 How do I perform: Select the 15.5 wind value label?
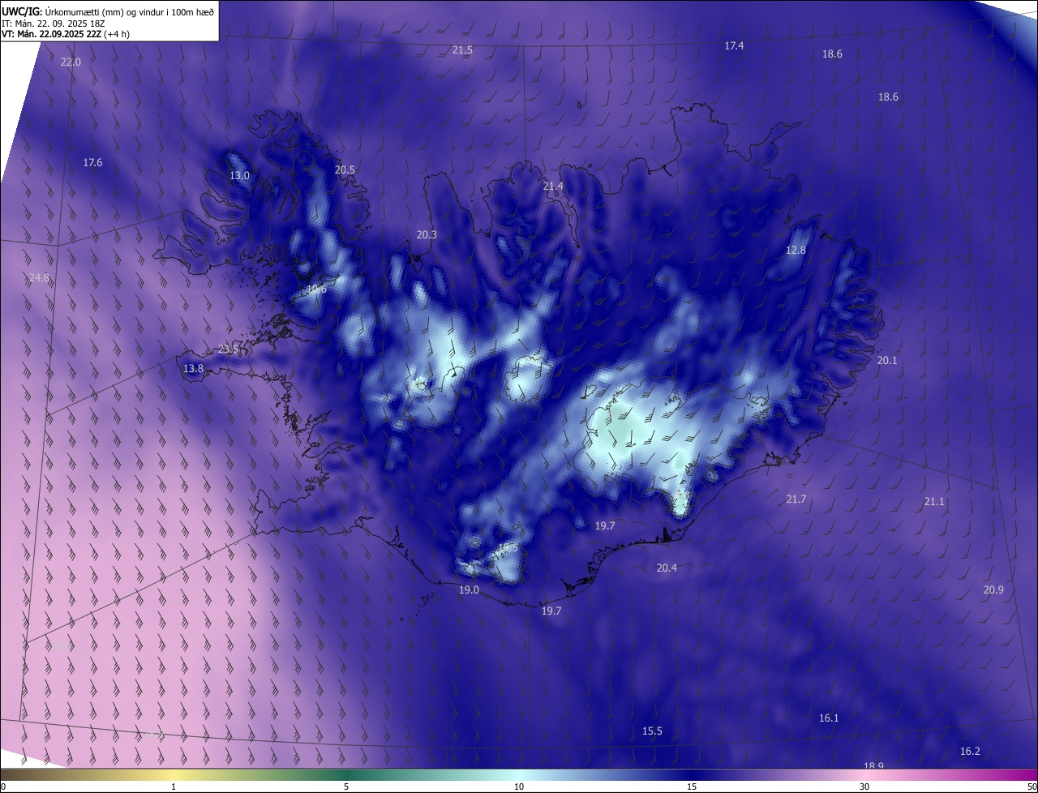[652, 731]
